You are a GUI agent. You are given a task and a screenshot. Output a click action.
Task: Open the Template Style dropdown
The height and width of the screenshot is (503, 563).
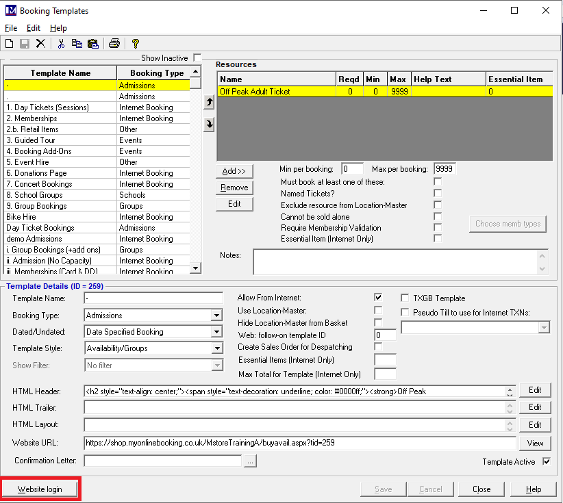tap(216, 348)
